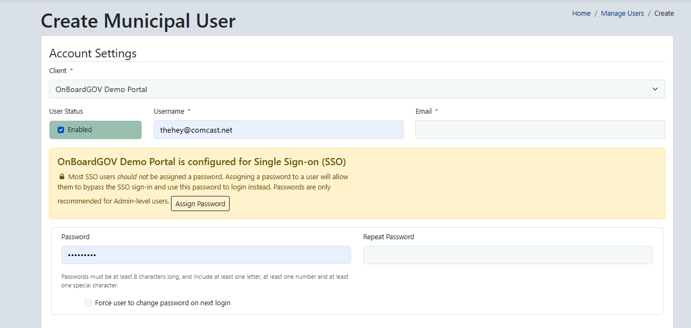Focus the Username field containing thehey@comcast.net

pyautogui.click(x=278, y=130)
